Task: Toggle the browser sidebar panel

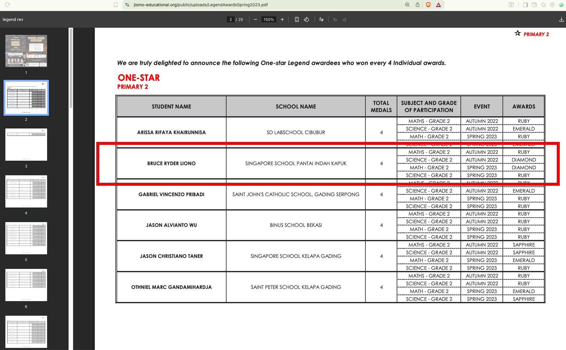Action: (525, 5)
